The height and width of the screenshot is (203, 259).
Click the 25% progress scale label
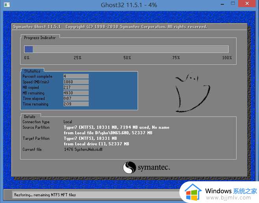(78, 58)
